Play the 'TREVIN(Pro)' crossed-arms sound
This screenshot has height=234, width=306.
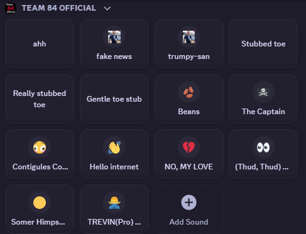click(114, 209)
